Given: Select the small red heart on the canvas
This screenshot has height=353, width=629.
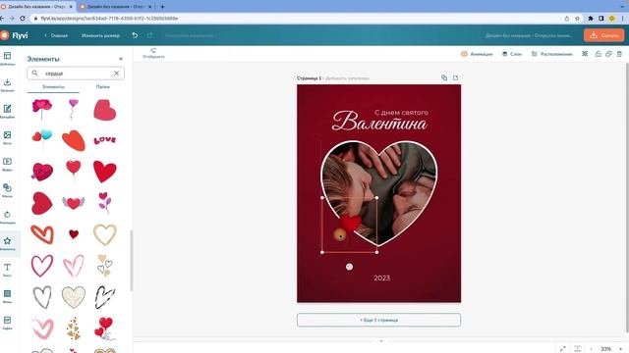Looking at the screenshot, I should coord(351,224).
